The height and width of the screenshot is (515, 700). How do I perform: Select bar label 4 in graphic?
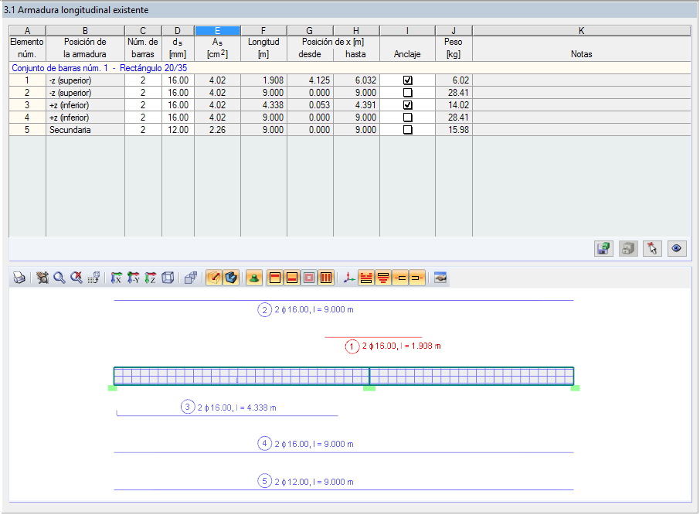pos(305,444)
